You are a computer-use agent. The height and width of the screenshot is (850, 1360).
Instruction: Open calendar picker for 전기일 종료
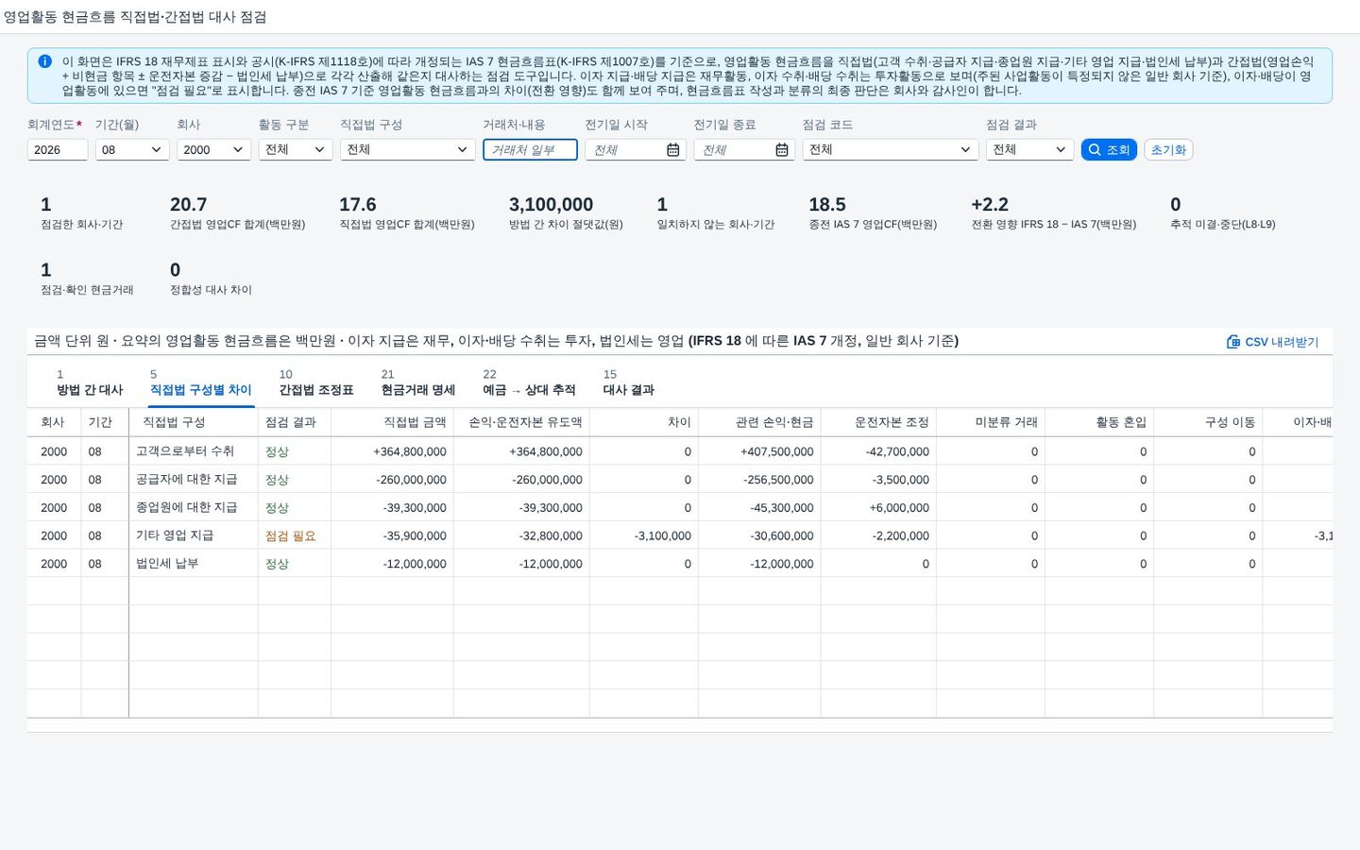(x=782, y=149)
